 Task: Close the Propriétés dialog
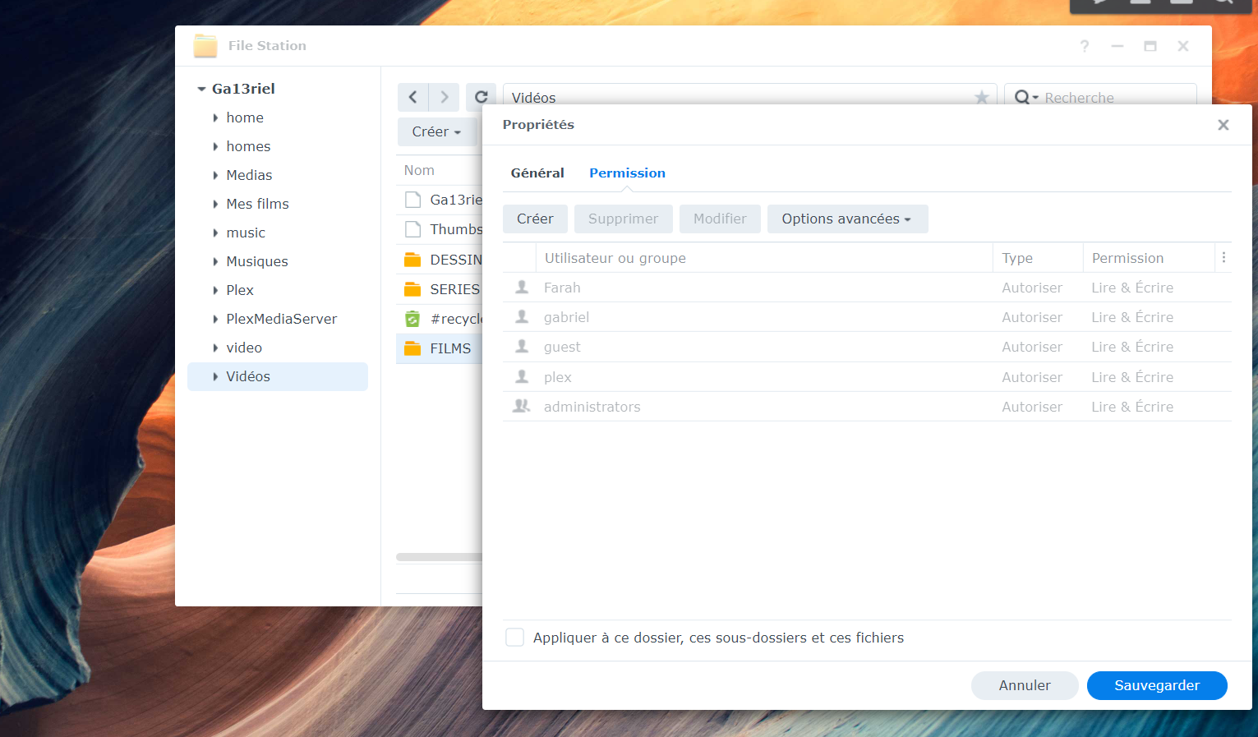(x=1223, y=125)
